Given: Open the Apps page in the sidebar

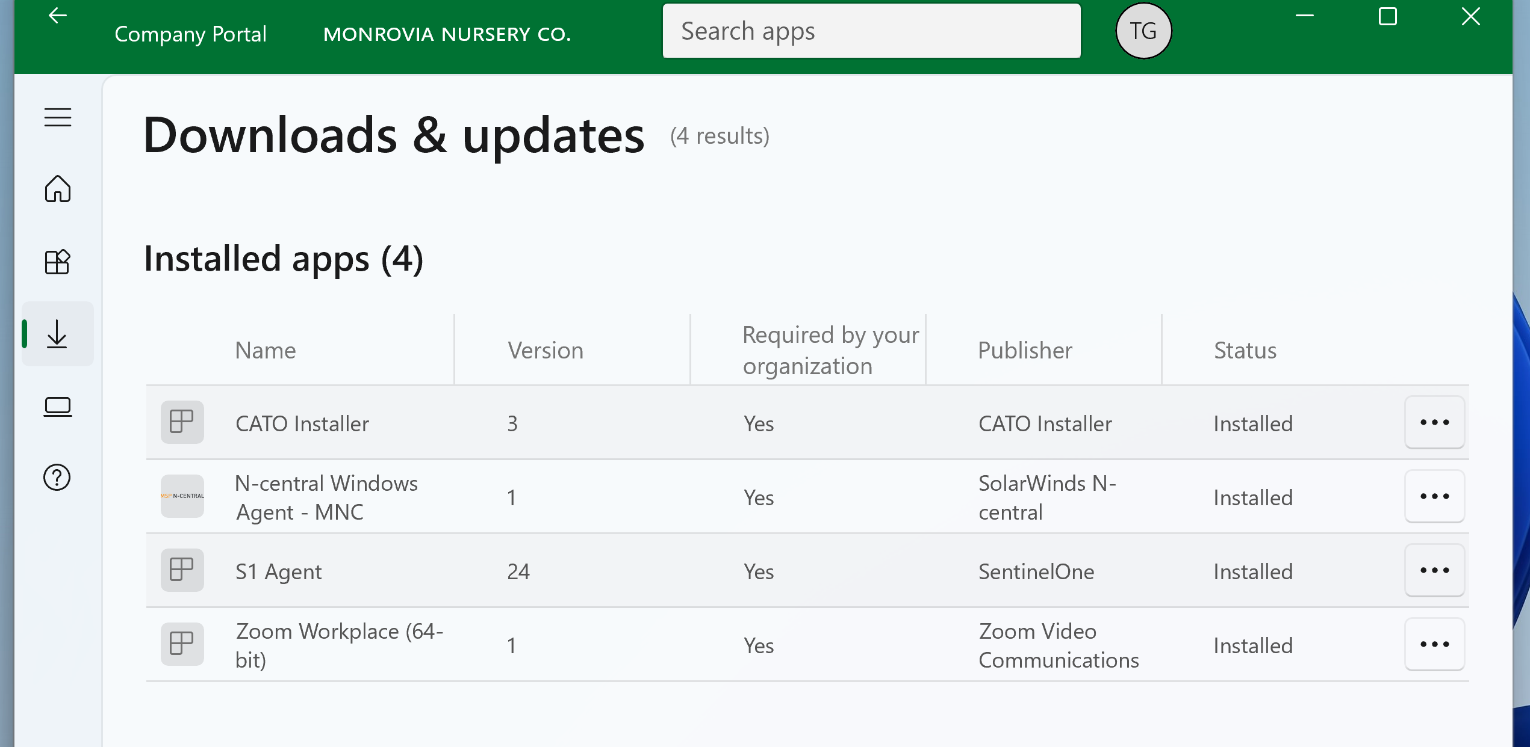Looking at the screenshot, I should pyautogui.click(x=58, y=262).
